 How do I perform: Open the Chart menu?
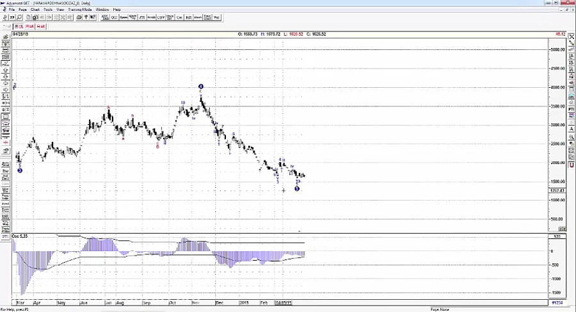pos(35,10)
